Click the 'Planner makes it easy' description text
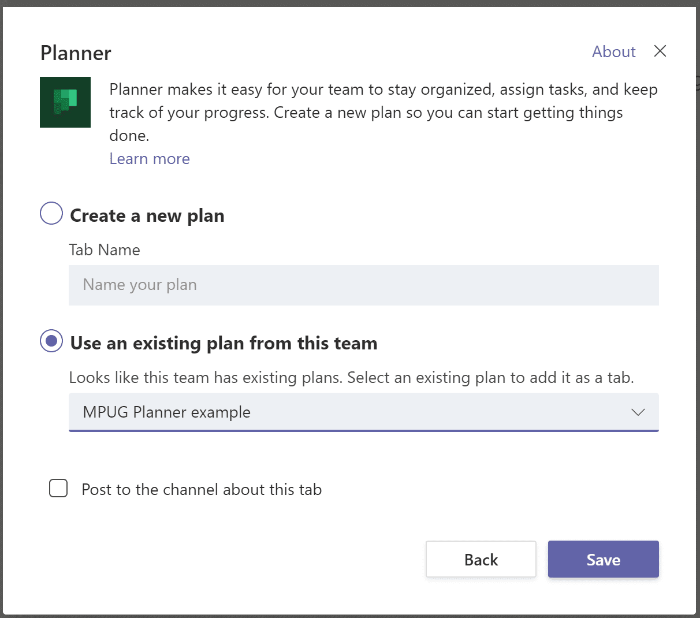Viewport: 700px width, 618px height. (x=383, y=113)
